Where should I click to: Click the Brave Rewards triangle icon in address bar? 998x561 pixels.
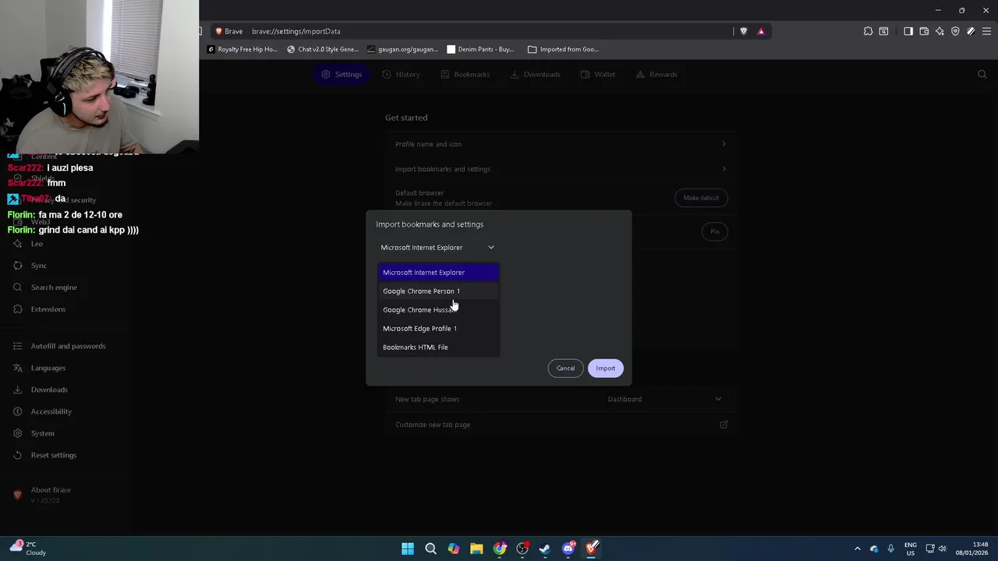(x=761, y=31)
